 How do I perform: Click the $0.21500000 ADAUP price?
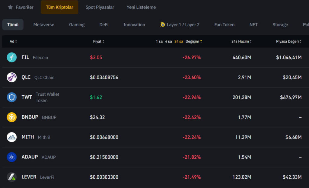click(104, 157)
